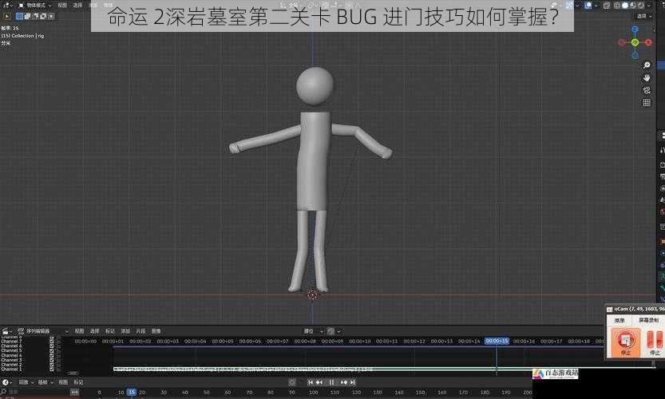Open the sequencer 选择 menu
The height and width of the screenshot is (399, 665).
(94, 331)
